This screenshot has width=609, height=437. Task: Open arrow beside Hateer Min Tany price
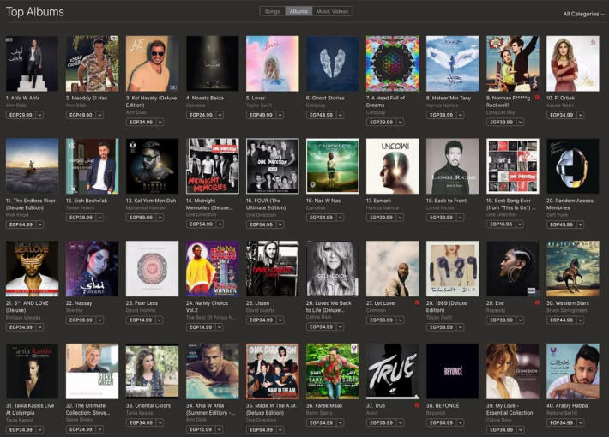pos(461,115)
